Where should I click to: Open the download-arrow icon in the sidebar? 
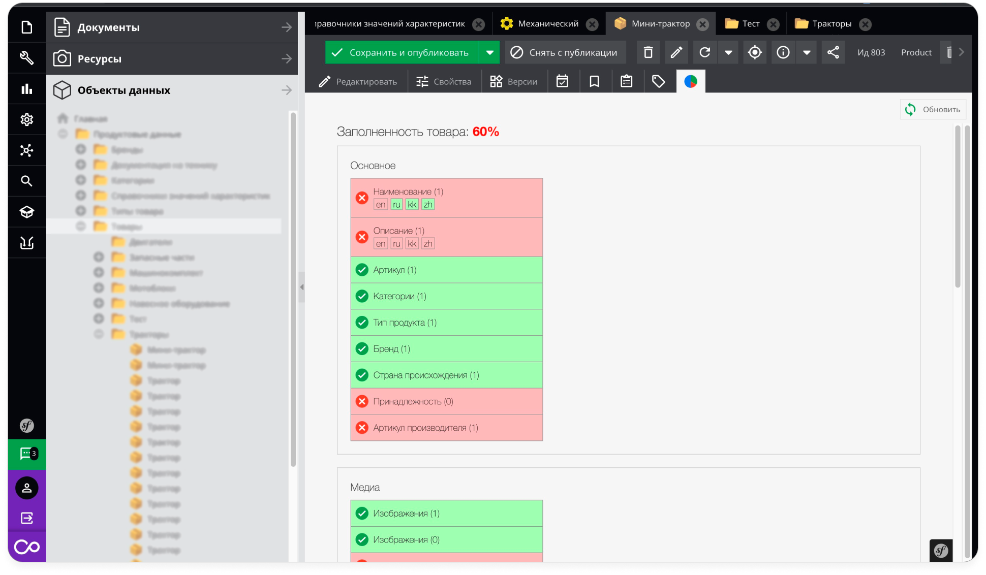pos(27,243)
